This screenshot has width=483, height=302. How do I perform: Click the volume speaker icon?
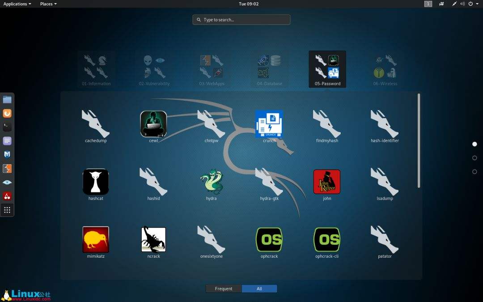(462, 4)
